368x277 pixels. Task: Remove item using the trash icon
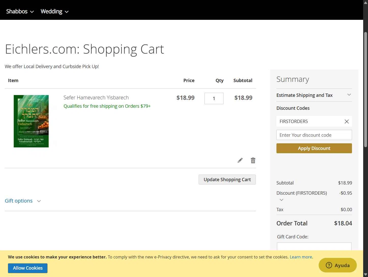253,160
